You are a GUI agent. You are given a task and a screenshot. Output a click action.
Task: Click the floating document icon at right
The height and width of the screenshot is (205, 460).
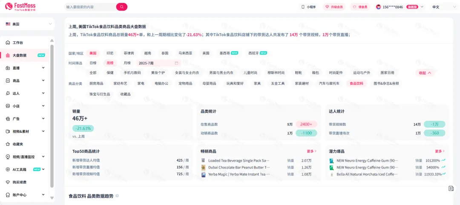(x=451, y=188)
